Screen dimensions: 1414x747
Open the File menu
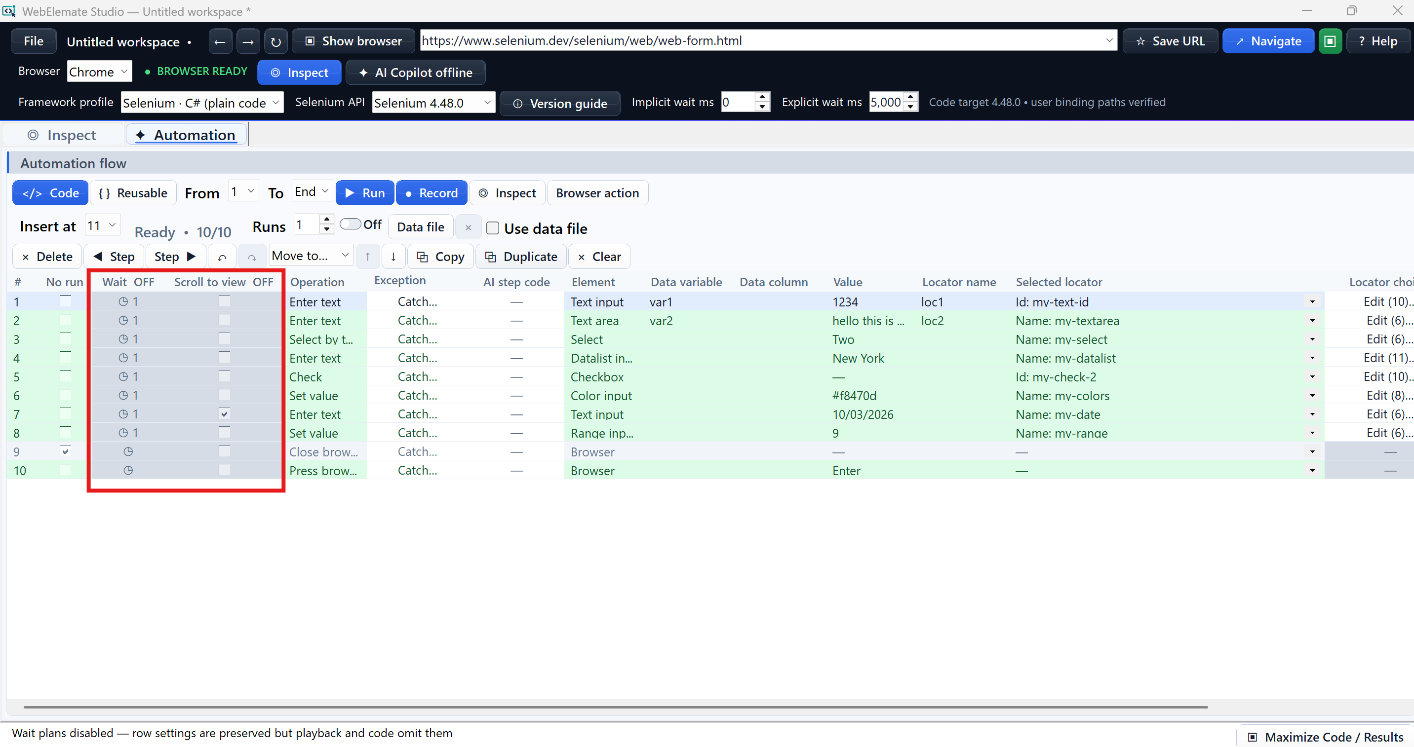(34, 41)
